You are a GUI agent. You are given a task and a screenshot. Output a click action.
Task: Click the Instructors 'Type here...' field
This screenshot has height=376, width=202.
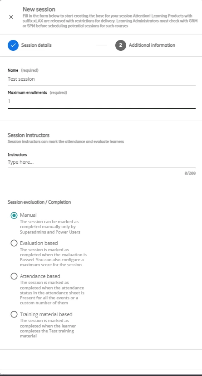click(102, 162)
